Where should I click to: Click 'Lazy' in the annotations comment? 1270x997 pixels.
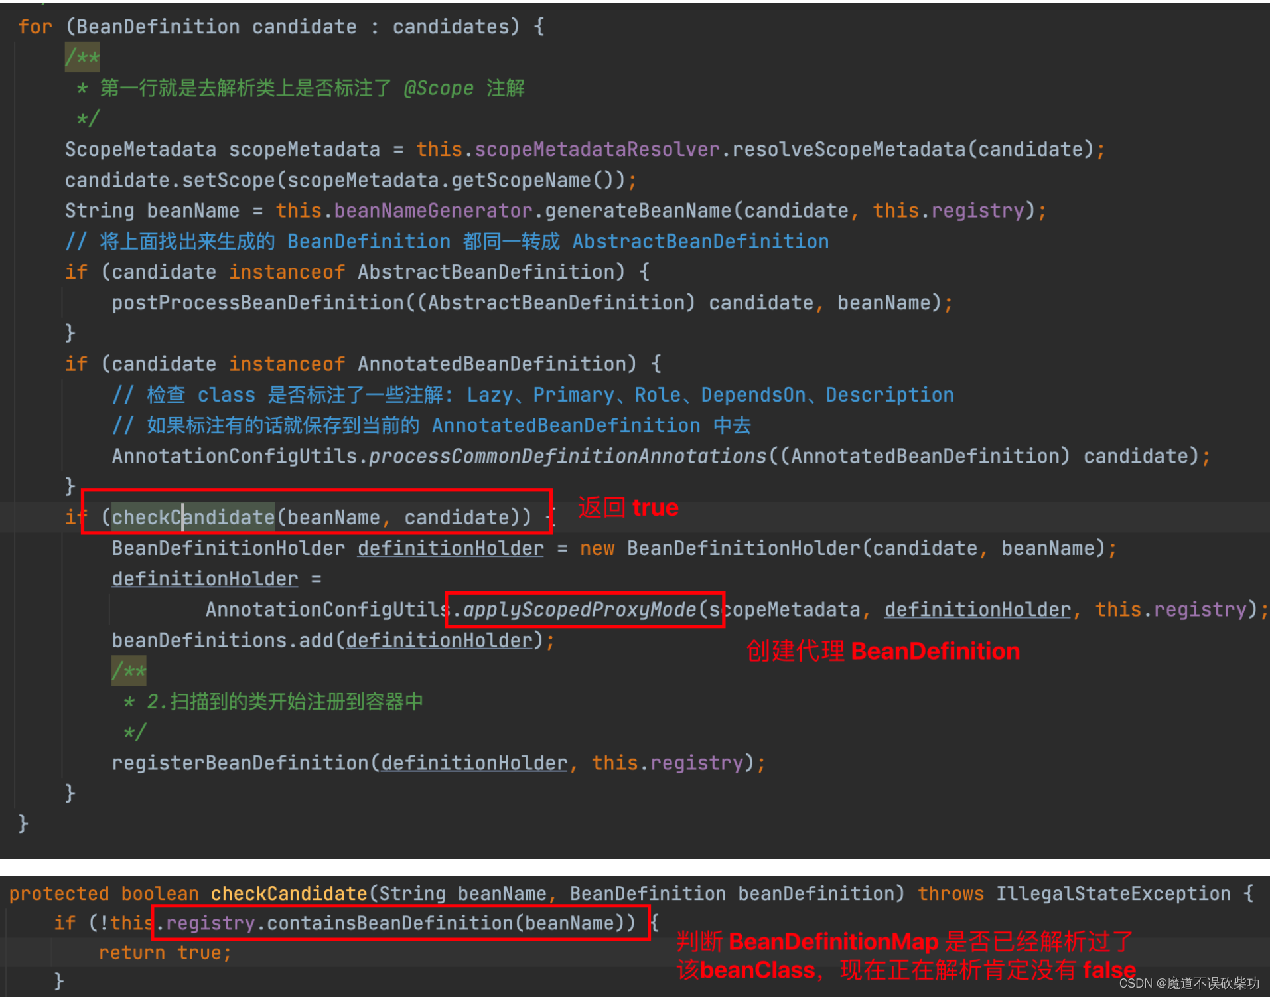490,395
